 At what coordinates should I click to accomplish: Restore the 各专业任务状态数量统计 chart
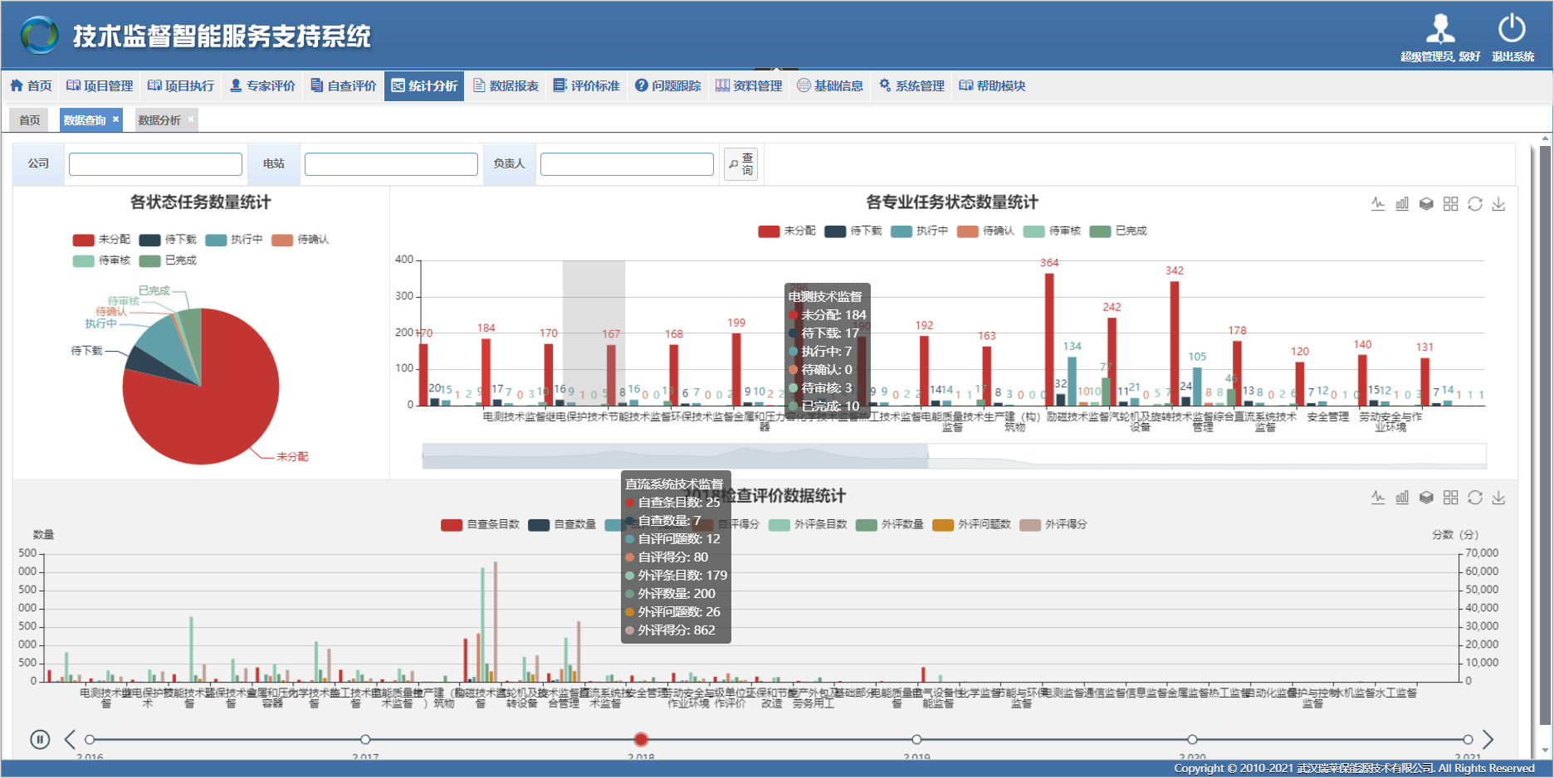coord(1474,204)
